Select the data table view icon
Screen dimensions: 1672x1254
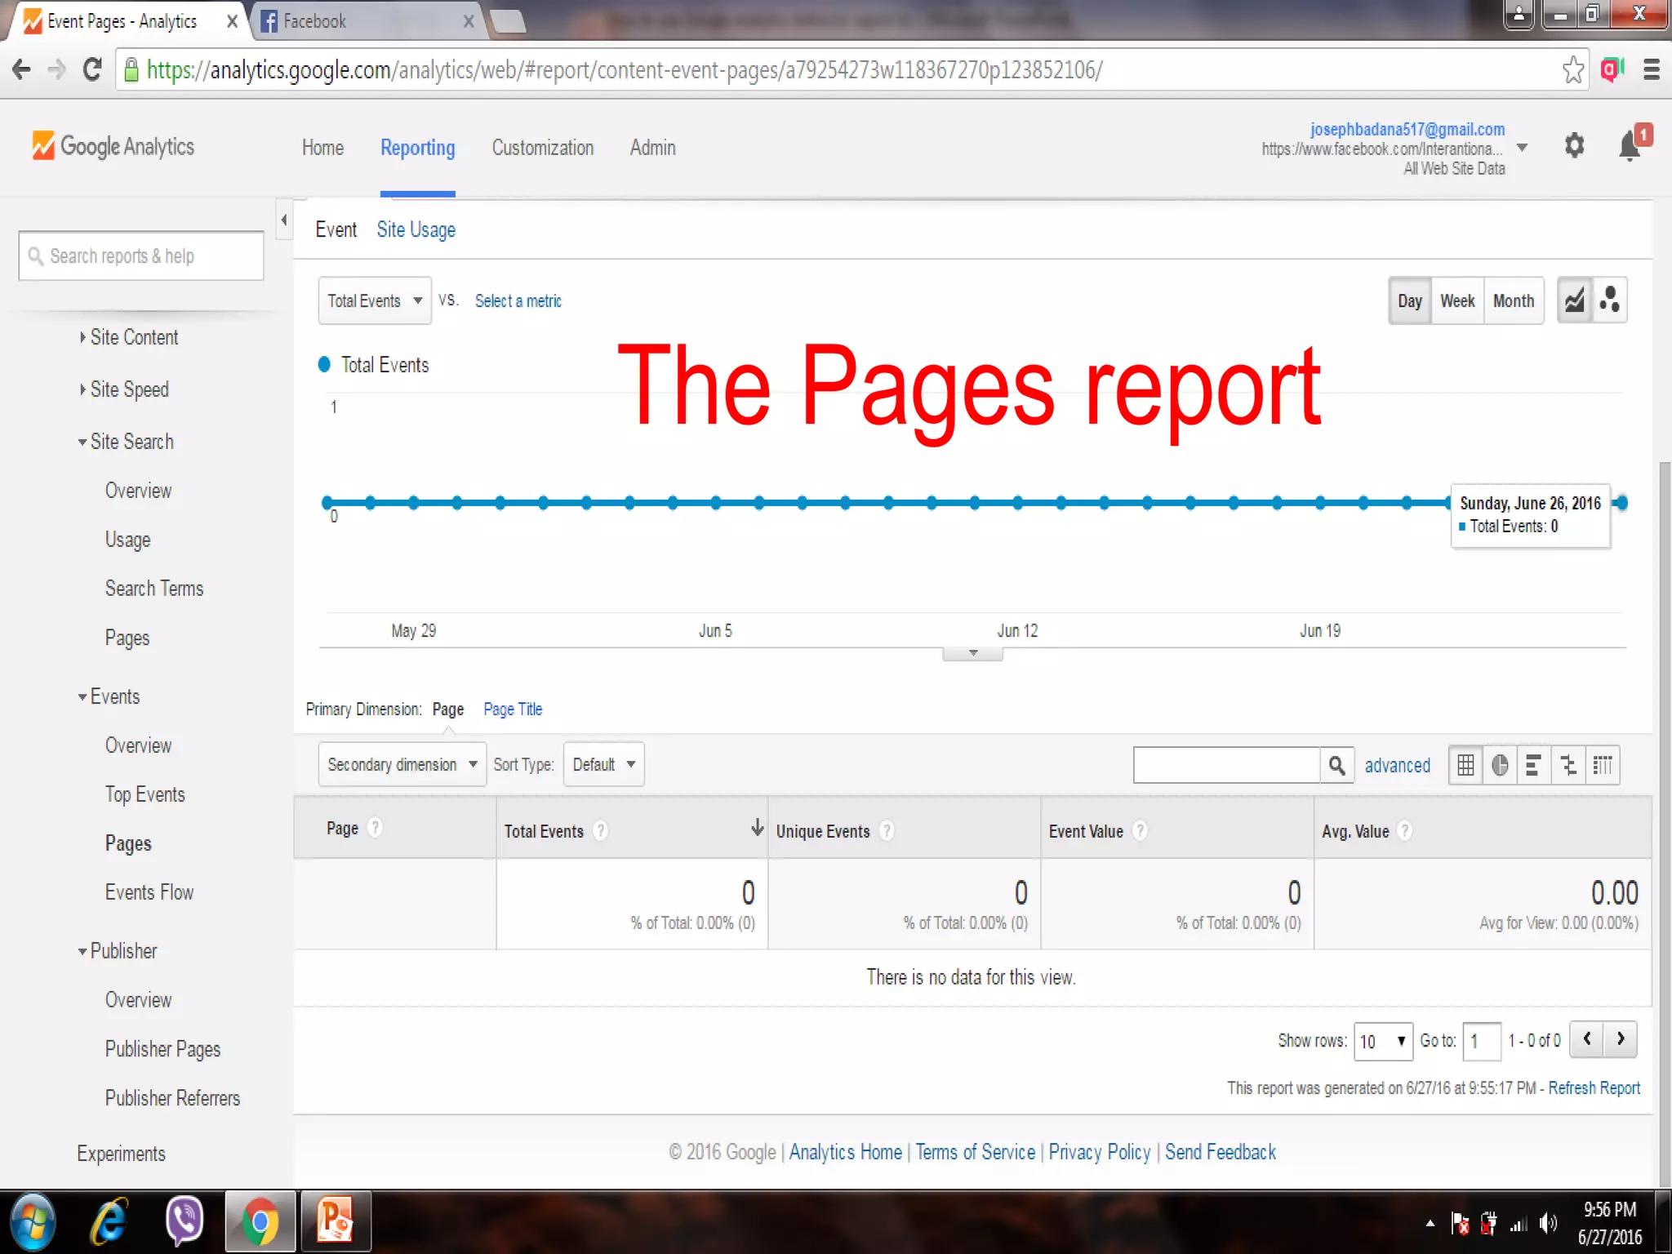(x=1465, y=765)
